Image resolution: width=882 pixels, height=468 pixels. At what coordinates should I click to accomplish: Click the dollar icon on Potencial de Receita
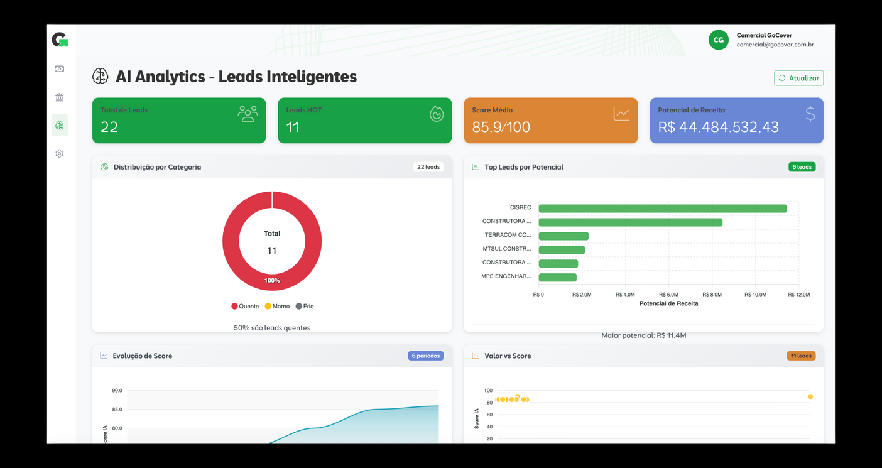810,114
